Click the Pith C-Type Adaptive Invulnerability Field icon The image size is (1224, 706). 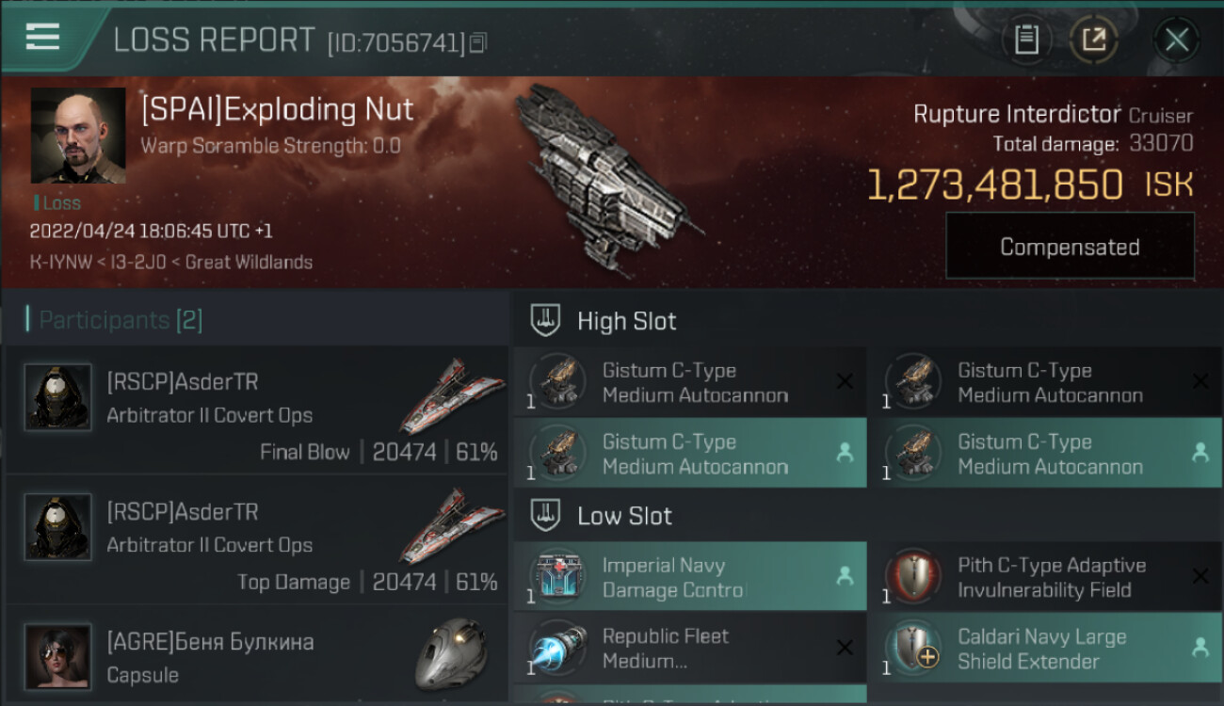[x=914, y=577]
